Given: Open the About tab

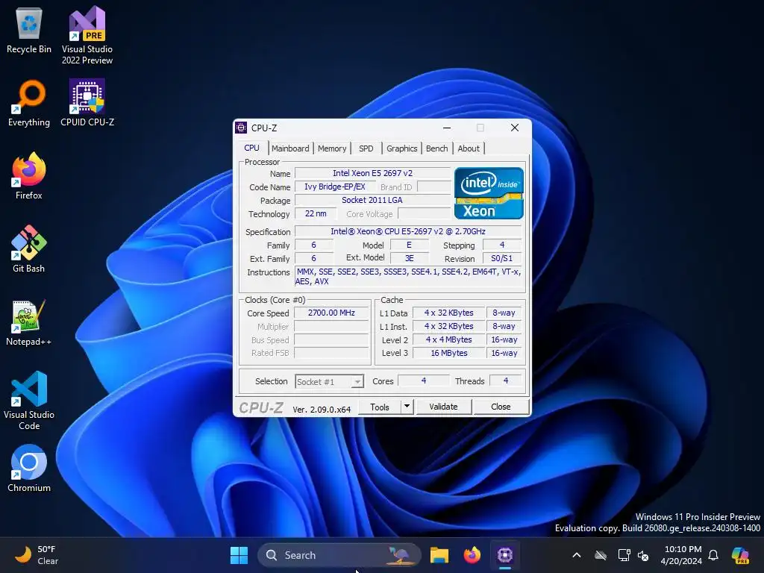Looking at the screenshot, I should click(x=469, y=148).
